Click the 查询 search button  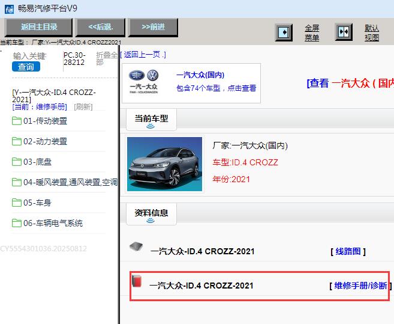pos(26,67)
